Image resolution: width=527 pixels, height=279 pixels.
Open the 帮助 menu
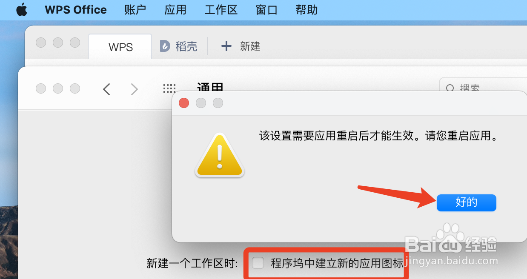click(x=307, y=10)
